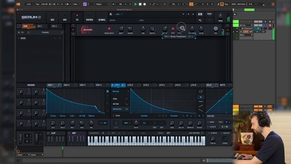Open the Custom FX rack dropdown
This screenshot has width=291, height=164.
coord(45,32)
